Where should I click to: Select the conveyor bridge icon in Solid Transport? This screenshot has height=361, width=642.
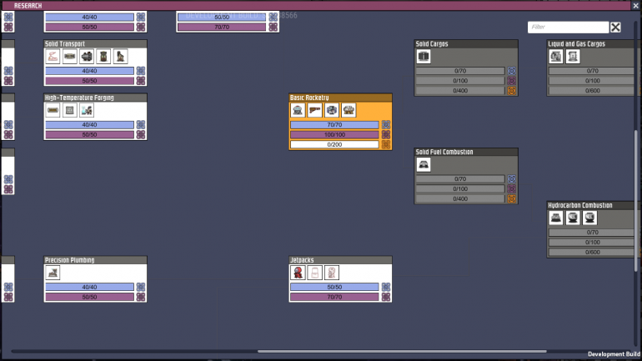tap(69, 57)
